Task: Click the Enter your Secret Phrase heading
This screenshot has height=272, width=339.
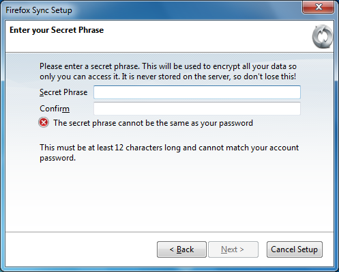Action: [x=57, y=30]
